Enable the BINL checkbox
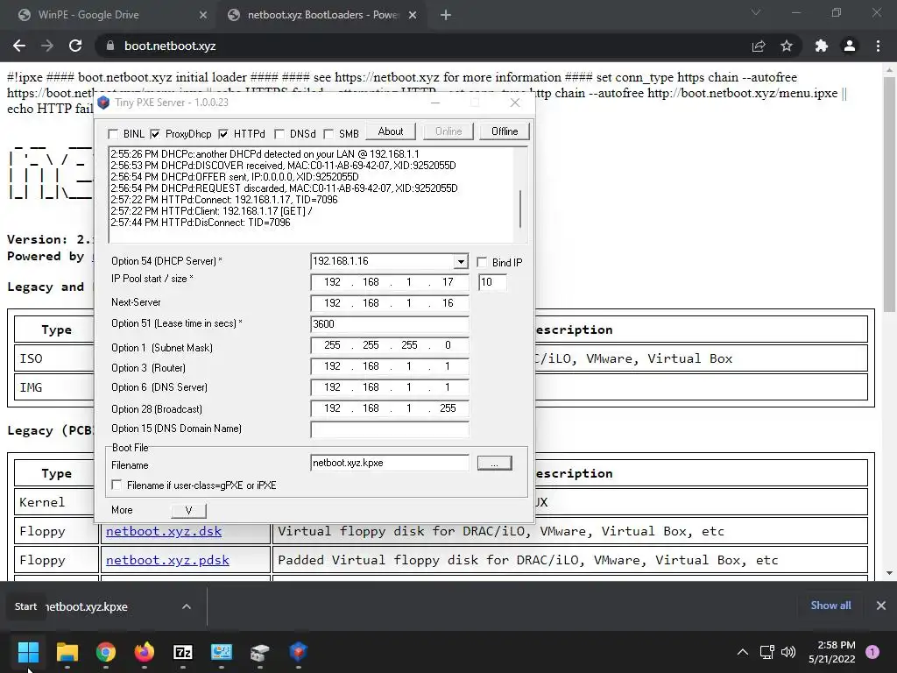The height and width of the screenshot is (673, 897). click(x=113, y=134)
